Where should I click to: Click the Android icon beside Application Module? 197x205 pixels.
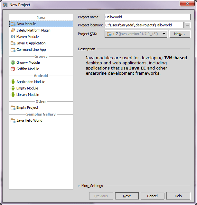coord(13,82)
